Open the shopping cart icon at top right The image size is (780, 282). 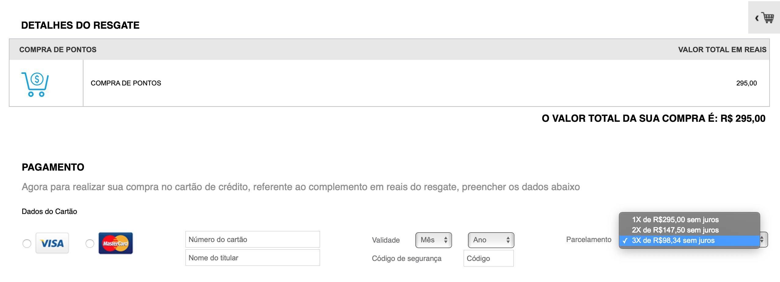(x=768, y=18)
